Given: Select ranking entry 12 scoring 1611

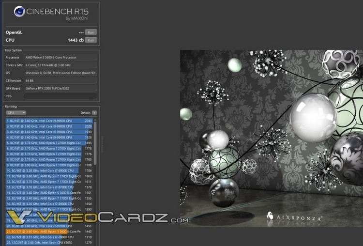Looking at the screenshot, I should (x=49, y=182).
